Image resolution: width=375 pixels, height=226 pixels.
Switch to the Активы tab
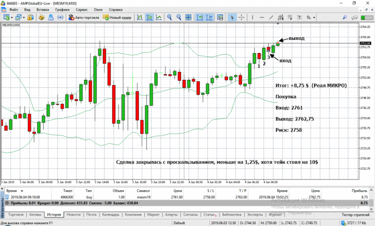coord(35,215)
